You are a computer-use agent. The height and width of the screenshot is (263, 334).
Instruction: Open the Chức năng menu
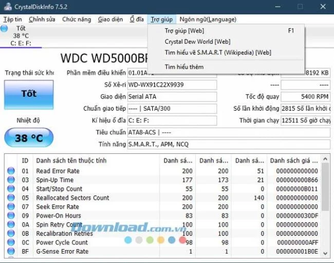pos(77,19)
